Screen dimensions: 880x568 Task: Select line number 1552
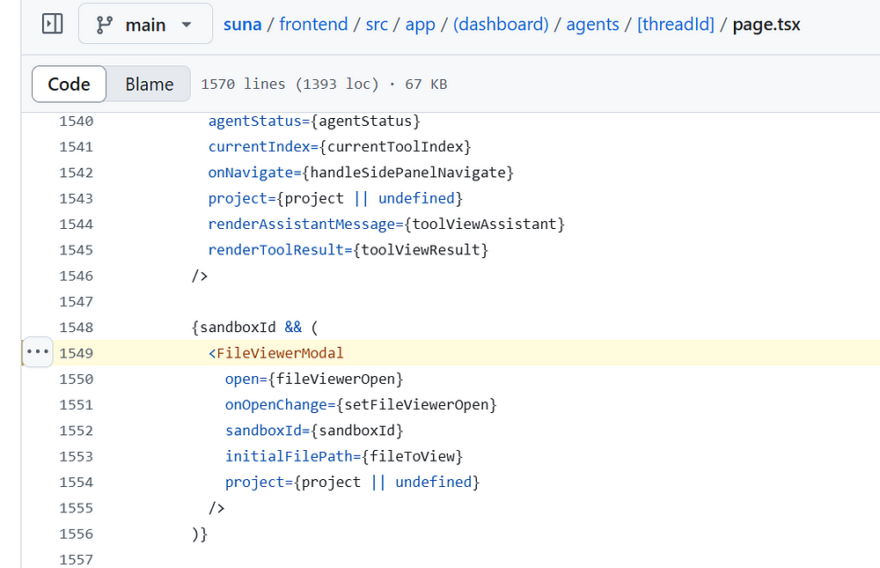tap(77, 431)
